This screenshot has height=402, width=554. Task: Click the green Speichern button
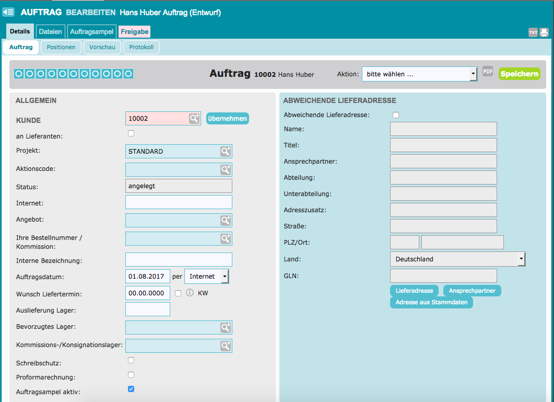[519, 74]
